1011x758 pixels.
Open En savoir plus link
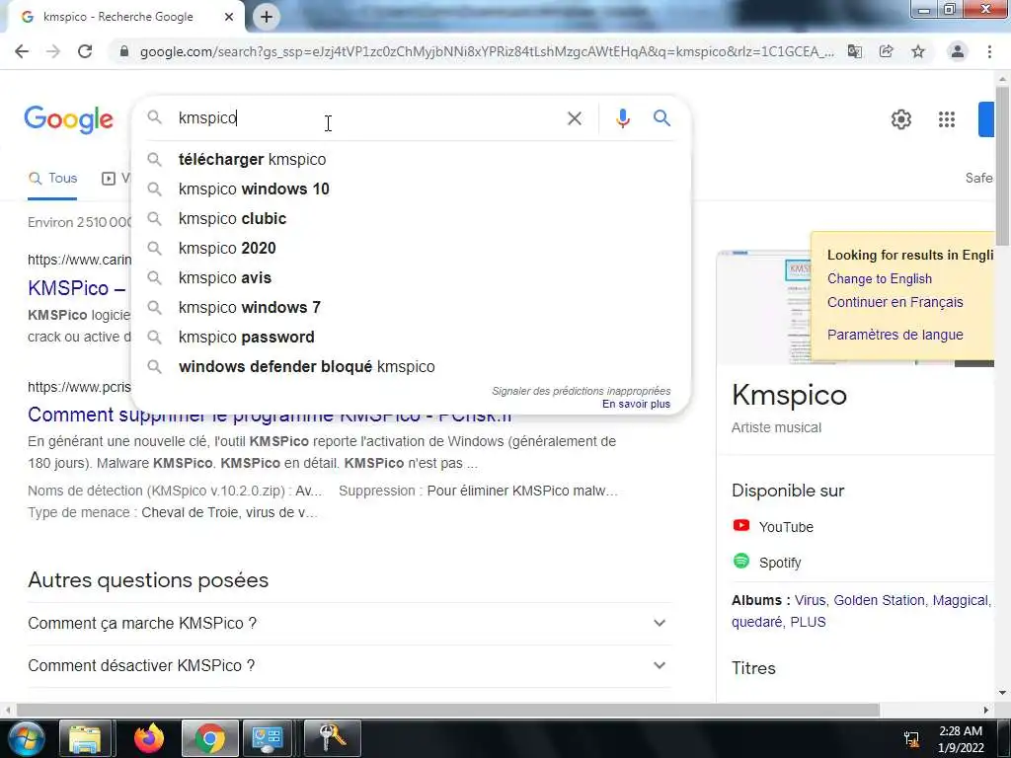click(636, 404)
